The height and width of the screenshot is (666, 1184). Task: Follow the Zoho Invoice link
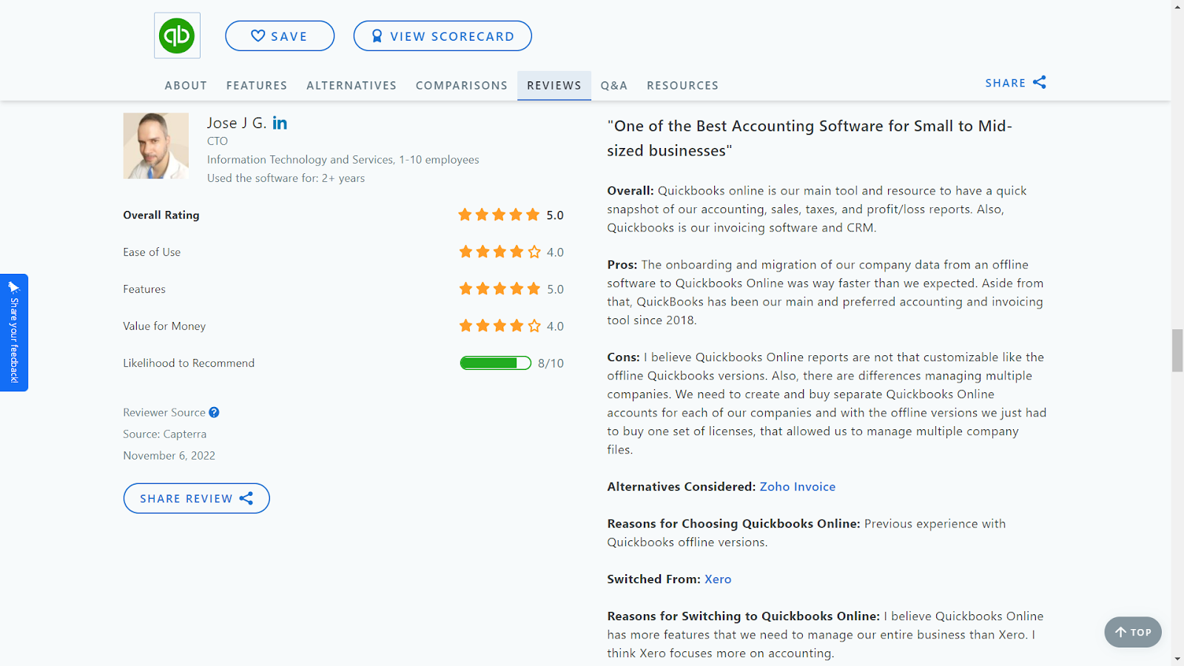798,486
